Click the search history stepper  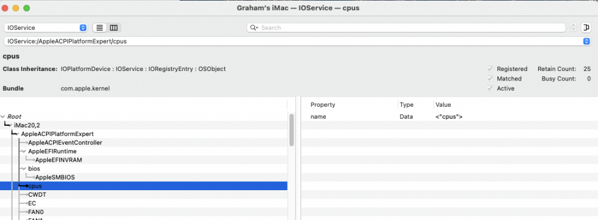click(573, 28)
